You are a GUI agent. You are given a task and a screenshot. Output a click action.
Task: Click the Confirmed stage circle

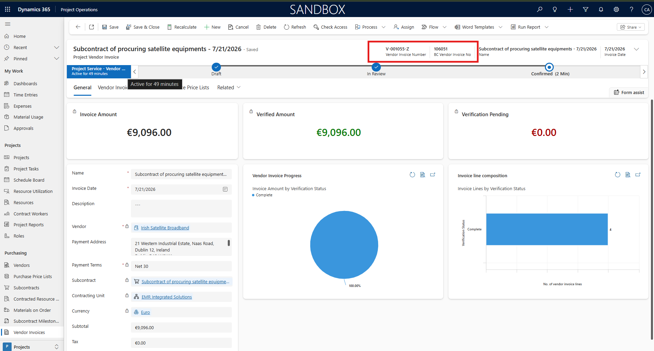[549, 67]
